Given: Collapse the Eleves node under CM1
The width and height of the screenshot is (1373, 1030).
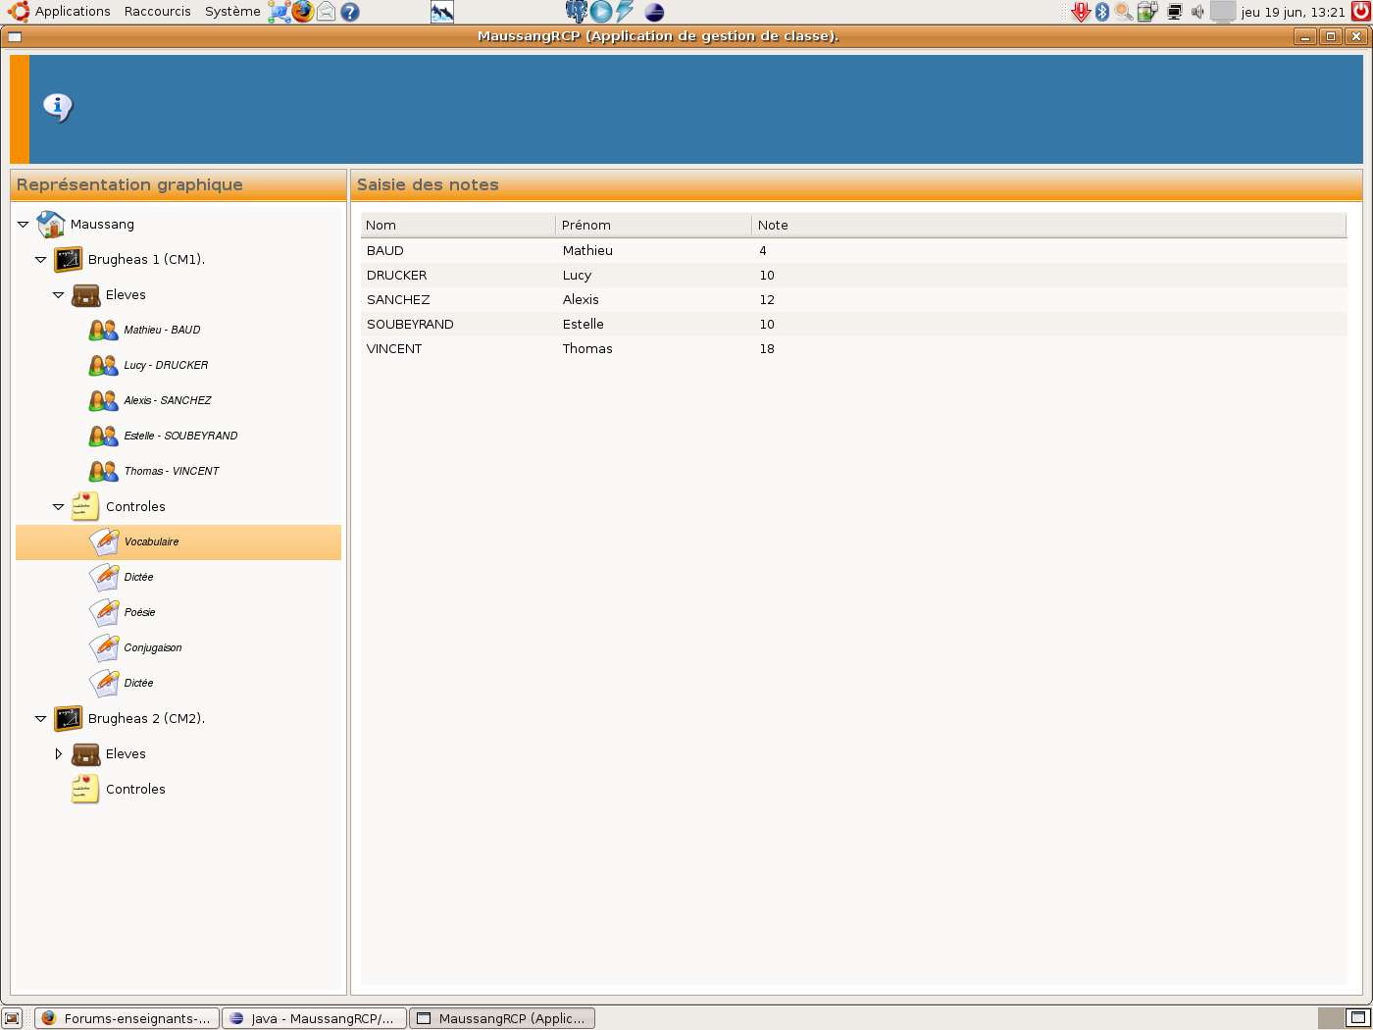Looking at the screenshot, I should pos(59,295).
